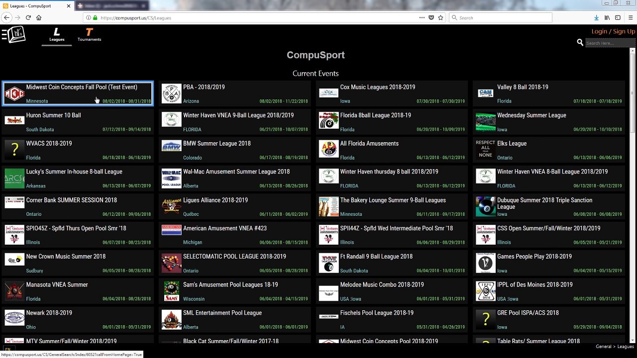Click the Cox Music Leagues logo
Image resolution: width=637 pixels, height=358 pixels.
pos(328,93)
